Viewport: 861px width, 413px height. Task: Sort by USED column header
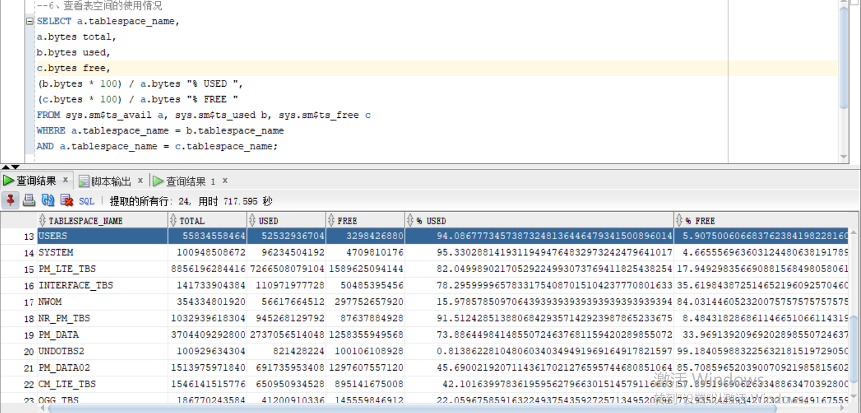[x=286, y=220]
